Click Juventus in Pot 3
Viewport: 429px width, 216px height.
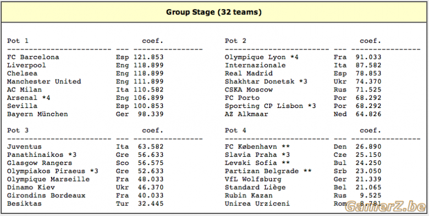click(24, 147)
